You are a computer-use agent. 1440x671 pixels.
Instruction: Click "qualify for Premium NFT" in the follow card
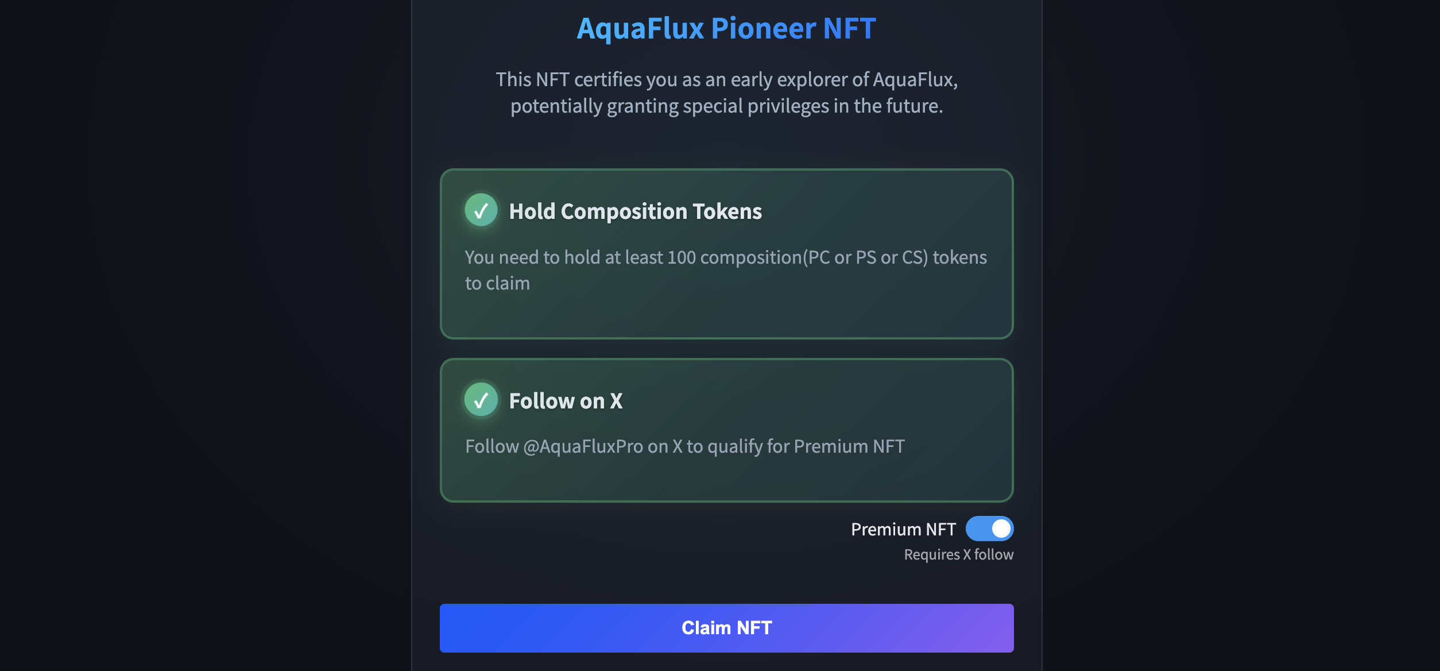(806, 446)
